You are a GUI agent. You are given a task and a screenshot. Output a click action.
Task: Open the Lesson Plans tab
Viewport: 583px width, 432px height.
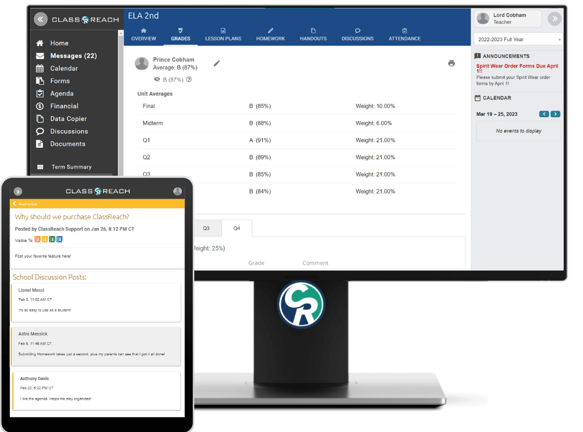tap(223, 35)
